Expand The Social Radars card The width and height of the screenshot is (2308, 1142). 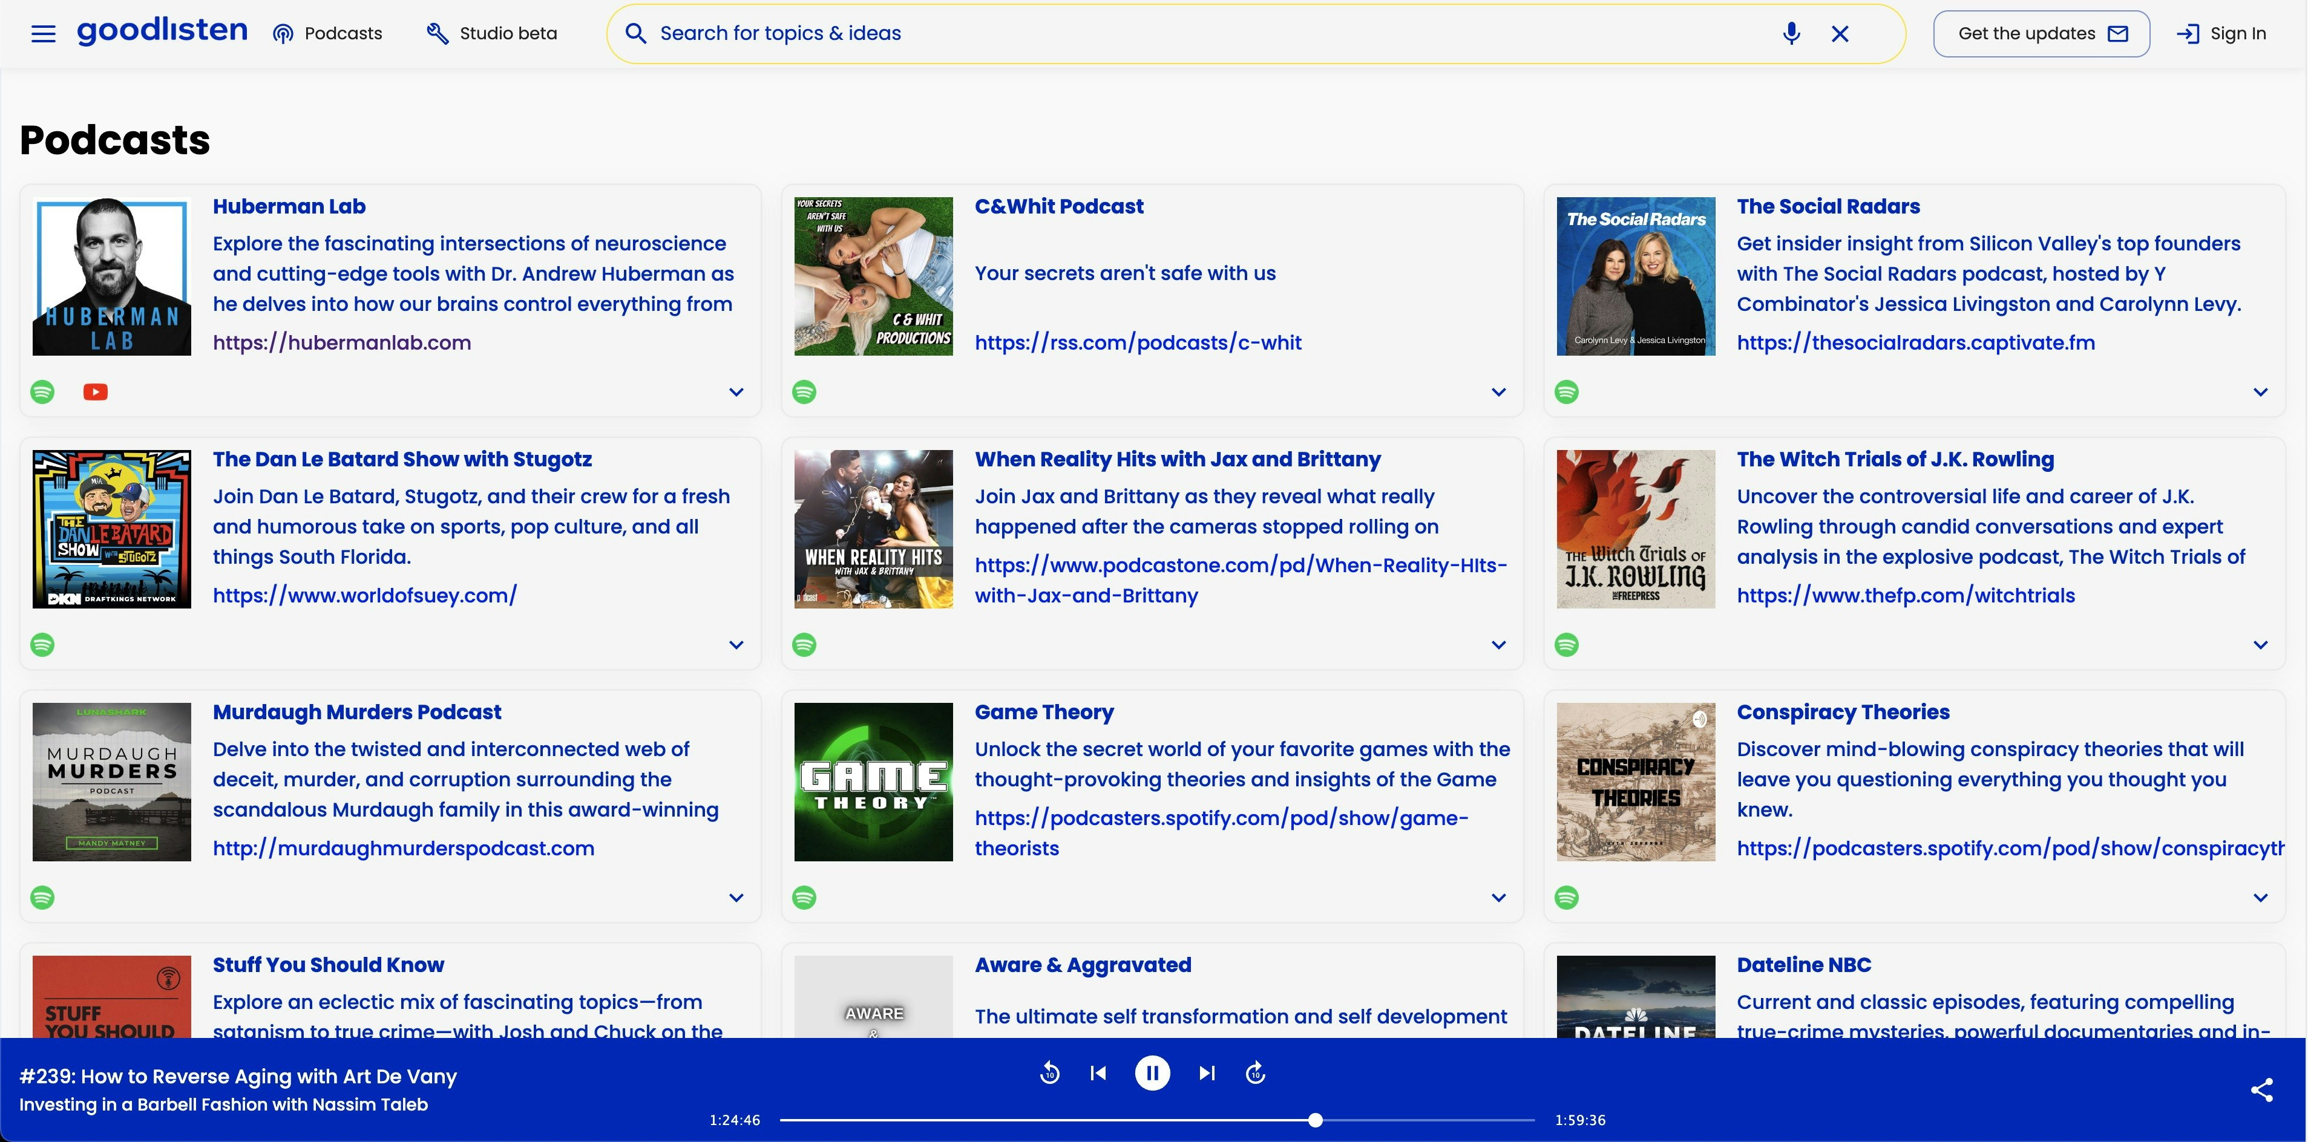click(2261, 391)
